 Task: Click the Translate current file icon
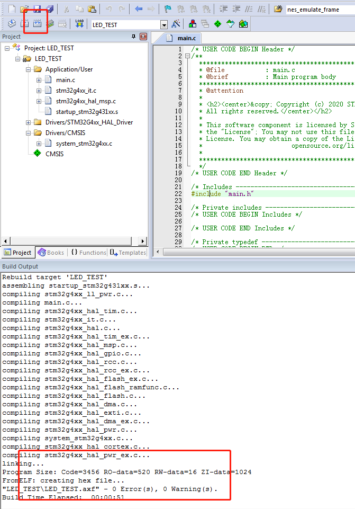click(12, 24)
